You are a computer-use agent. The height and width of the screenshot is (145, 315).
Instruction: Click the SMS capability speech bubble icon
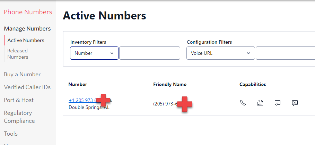[277, 103]
